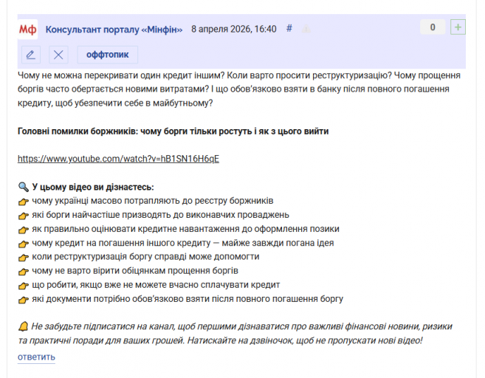Click the bell emoji before Не забудьте підписатися
The width and height of the screenshot is (485, 378).
pos(23,326)
